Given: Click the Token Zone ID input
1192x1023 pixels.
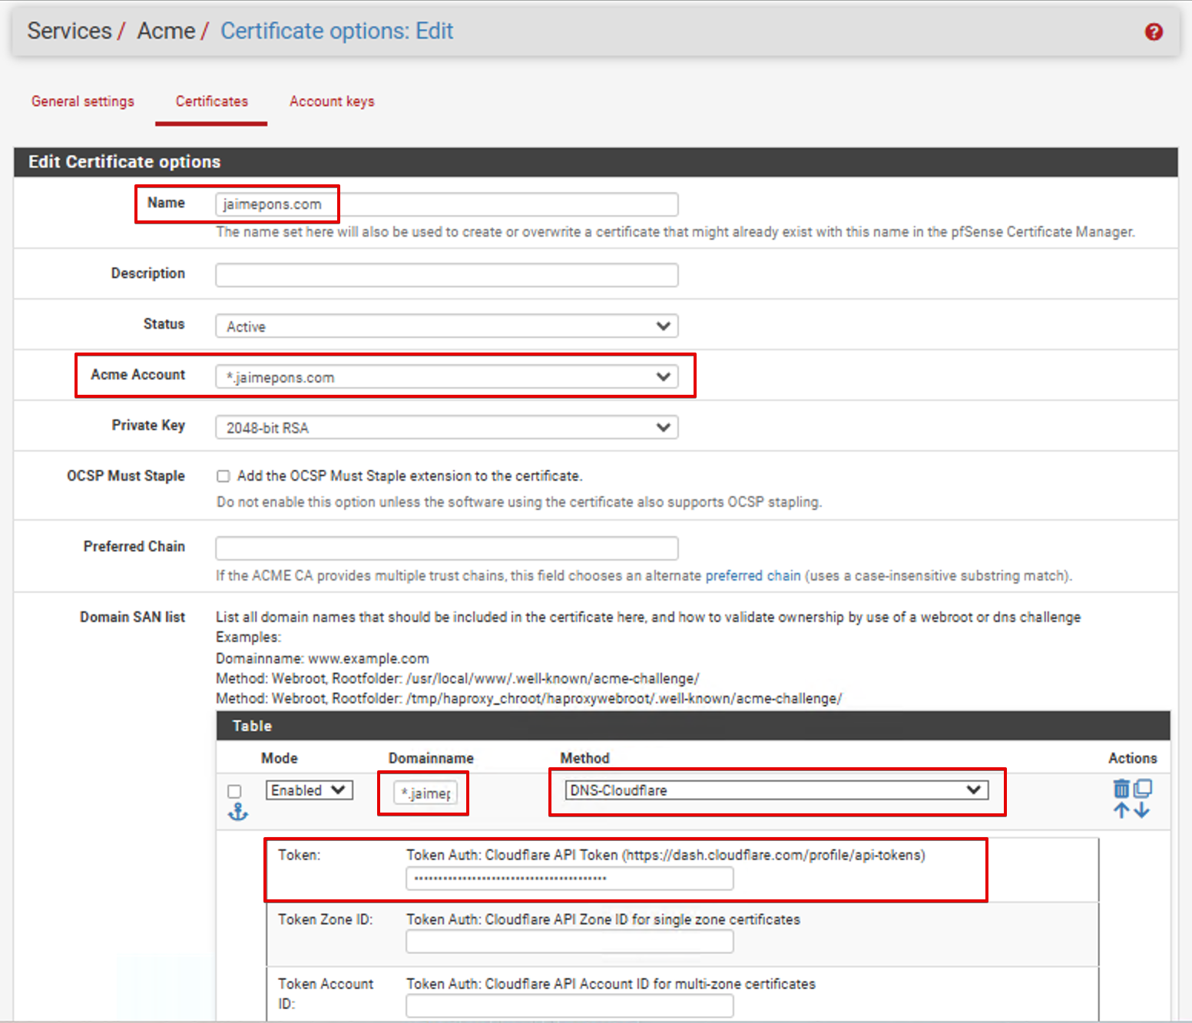Looking at the screenshot, I should coord(569,942).
